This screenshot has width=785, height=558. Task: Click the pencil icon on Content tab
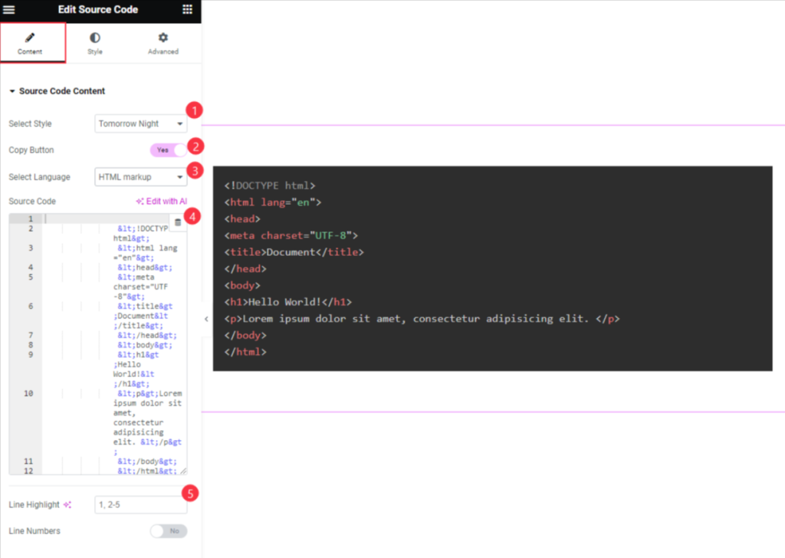coord(30,38)
